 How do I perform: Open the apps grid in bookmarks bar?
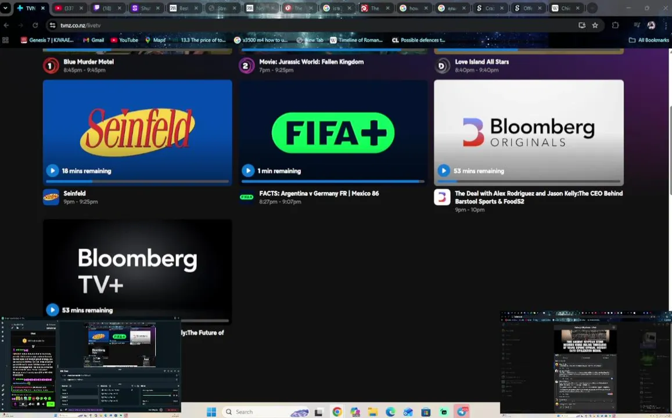click(x=6, y=40)
